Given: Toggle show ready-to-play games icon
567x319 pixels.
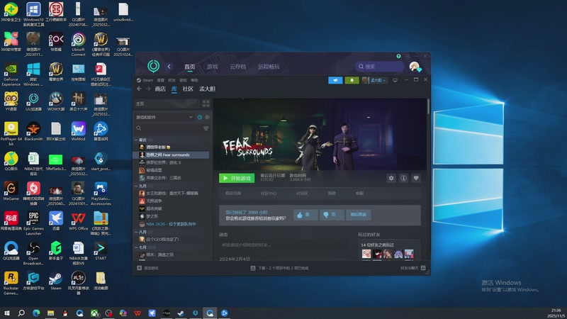Looking at the screenshot, I should [x=207, y=117].
